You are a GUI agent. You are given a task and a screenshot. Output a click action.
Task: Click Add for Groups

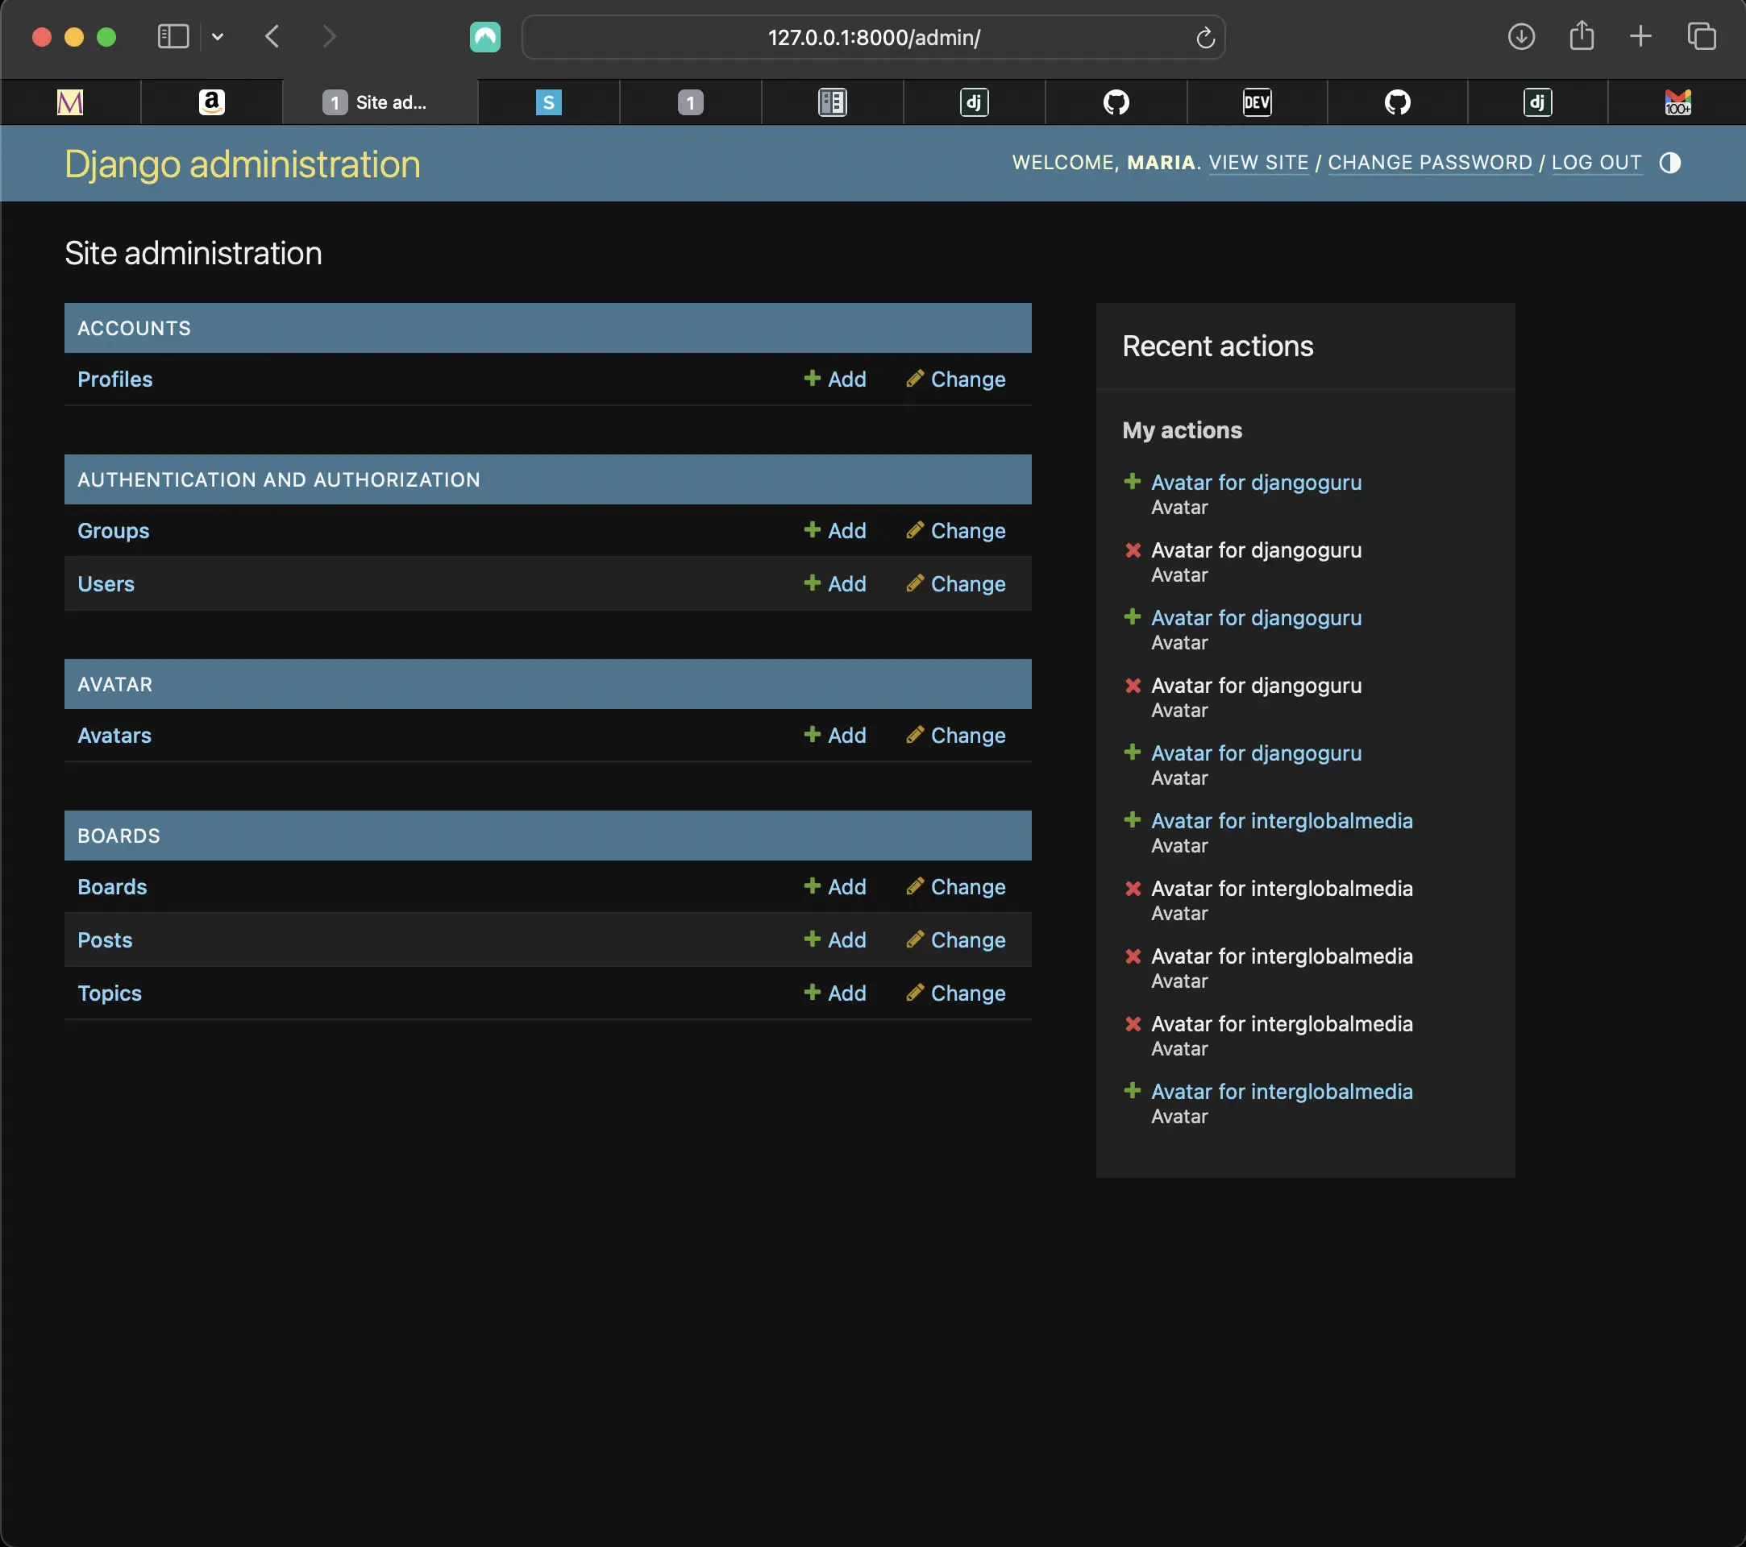834,531
